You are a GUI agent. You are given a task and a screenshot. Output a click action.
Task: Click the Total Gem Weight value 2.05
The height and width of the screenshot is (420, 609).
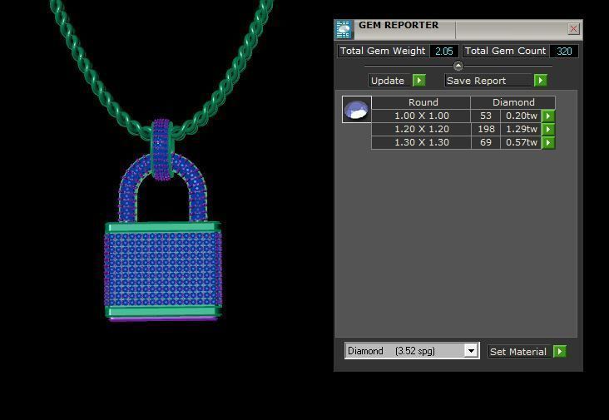[x=444, y=51]
